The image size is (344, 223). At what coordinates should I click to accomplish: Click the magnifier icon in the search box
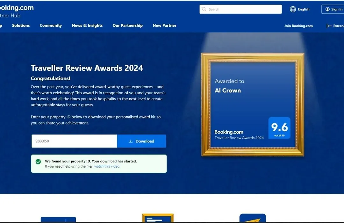point(204,9)
